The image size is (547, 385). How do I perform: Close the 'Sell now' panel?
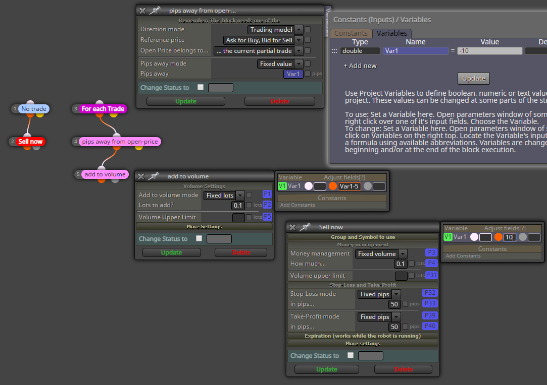pos(292,227)
